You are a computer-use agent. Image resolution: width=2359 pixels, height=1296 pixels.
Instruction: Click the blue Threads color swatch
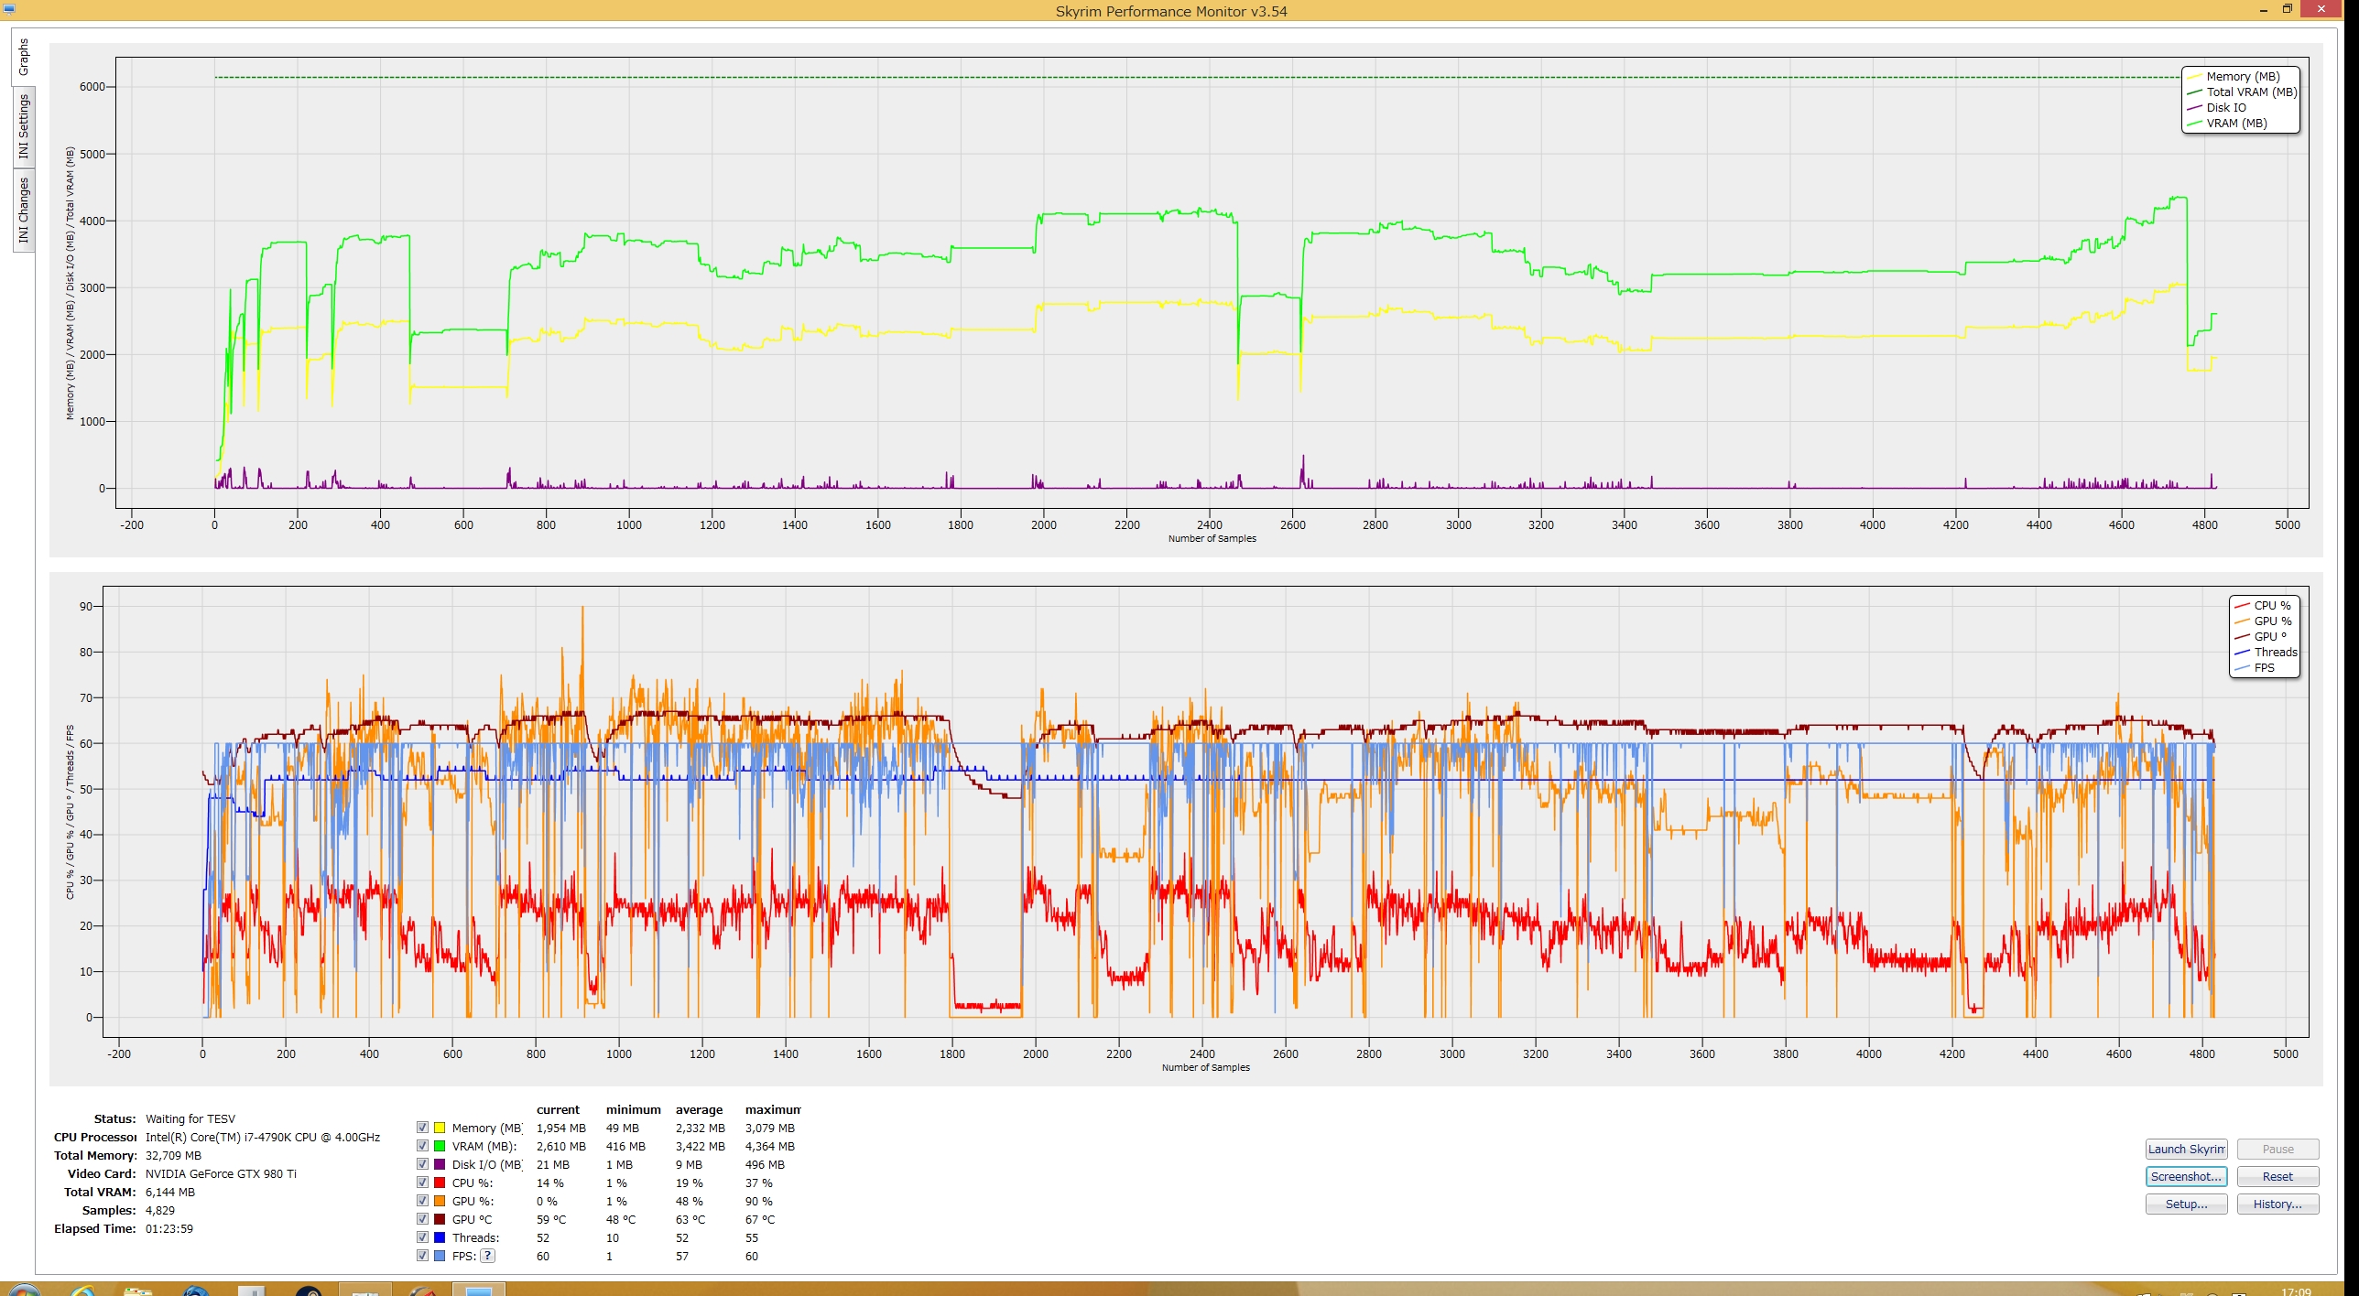coord(440,1237)
